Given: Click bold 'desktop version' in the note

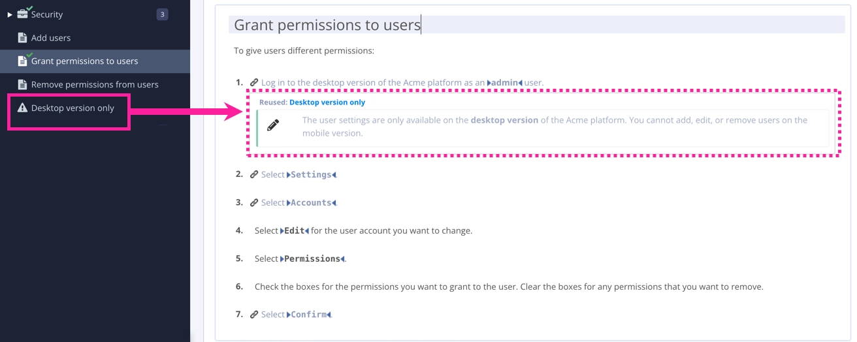Looking at the screenshot, I should (x=504, y=120).
